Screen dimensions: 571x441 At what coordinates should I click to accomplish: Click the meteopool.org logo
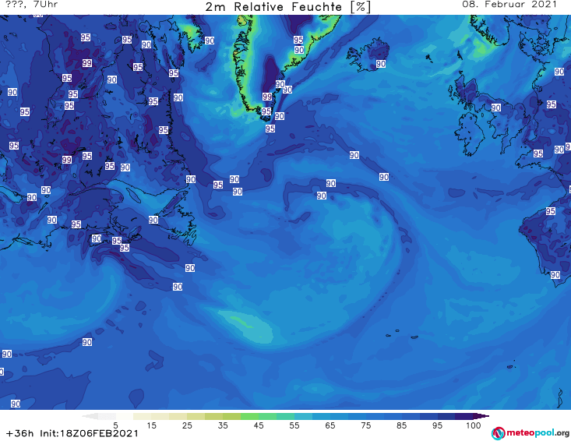coord(530,433)
